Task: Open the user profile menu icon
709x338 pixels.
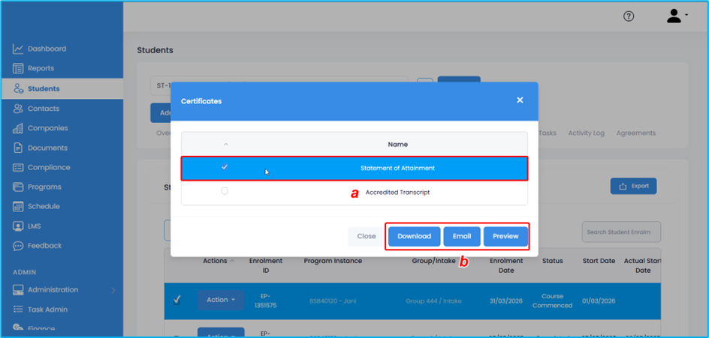Action: point(676,16)
